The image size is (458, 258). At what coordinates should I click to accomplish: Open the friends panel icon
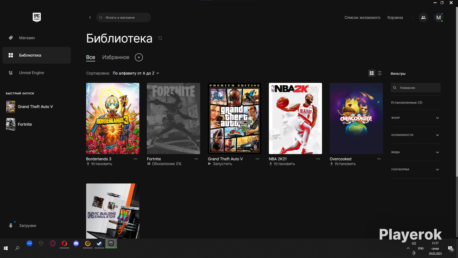tap(423, 18)
